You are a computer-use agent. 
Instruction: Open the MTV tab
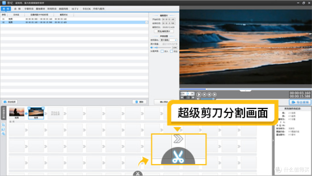click(75, 9)
